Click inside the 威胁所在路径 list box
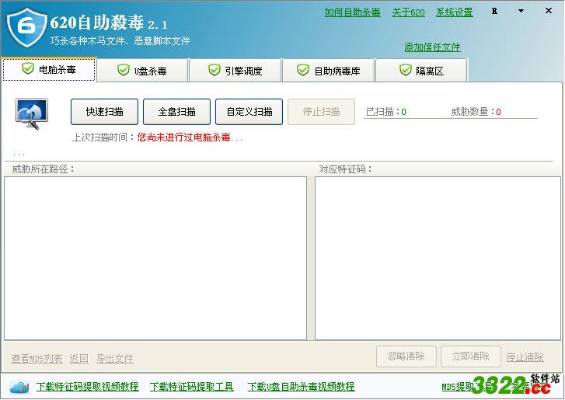565x400 pixels. [x=155, y=258]
